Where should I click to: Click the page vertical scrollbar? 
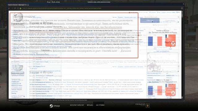pyautogui.click(x=182, y=55)
